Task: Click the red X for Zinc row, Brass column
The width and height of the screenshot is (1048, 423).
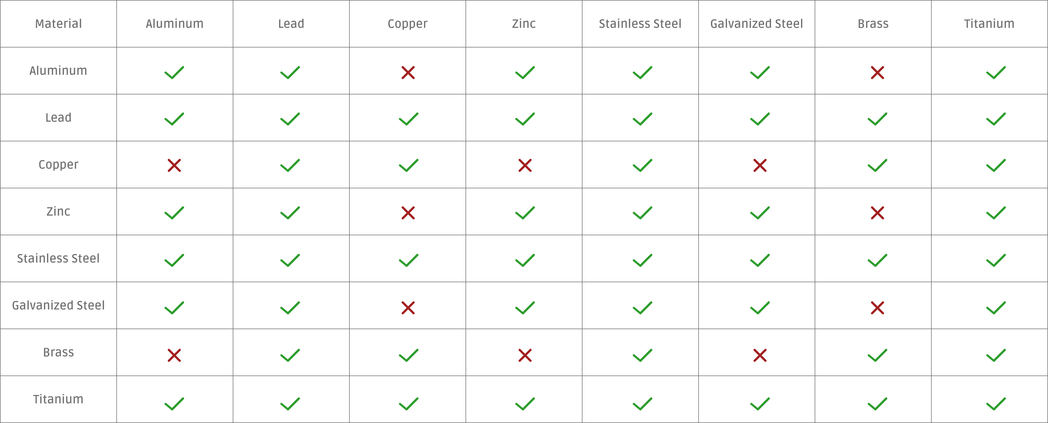Action: coord(877,213)
